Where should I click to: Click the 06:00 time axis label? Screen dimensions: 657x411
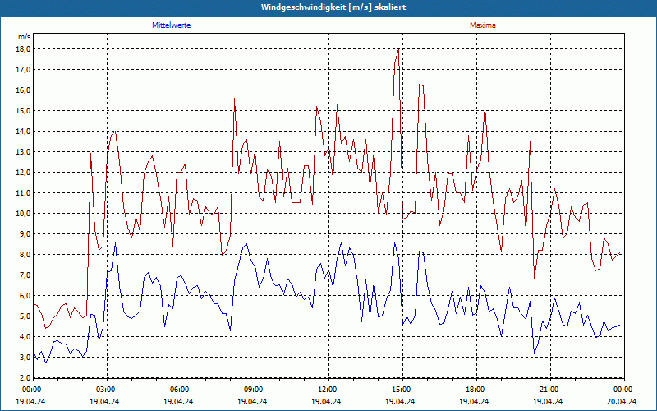pos(181,390)
